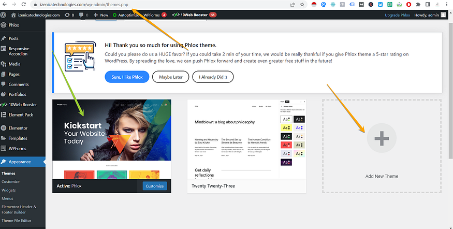Open the New content menu
The width and height of the screenshot is (453, 229).
point(101,15)
